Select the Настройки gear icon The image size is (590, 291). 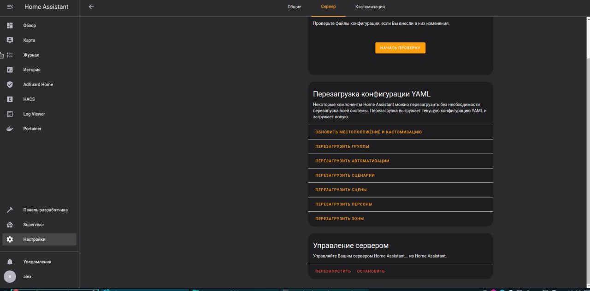pos(10,239)
